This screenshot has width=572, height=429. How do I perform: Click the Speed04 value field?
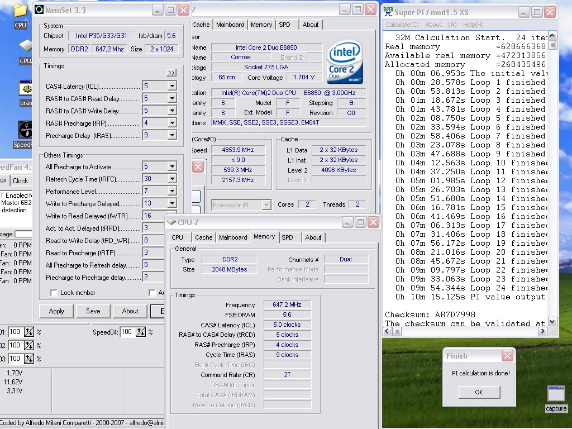pyautogui.click(x=127, y=332)
